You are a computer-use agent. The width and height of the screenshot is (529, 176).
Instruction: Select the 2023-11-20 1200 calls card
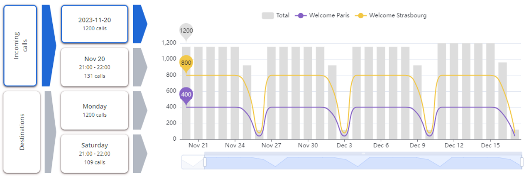(x=94, y=24)
